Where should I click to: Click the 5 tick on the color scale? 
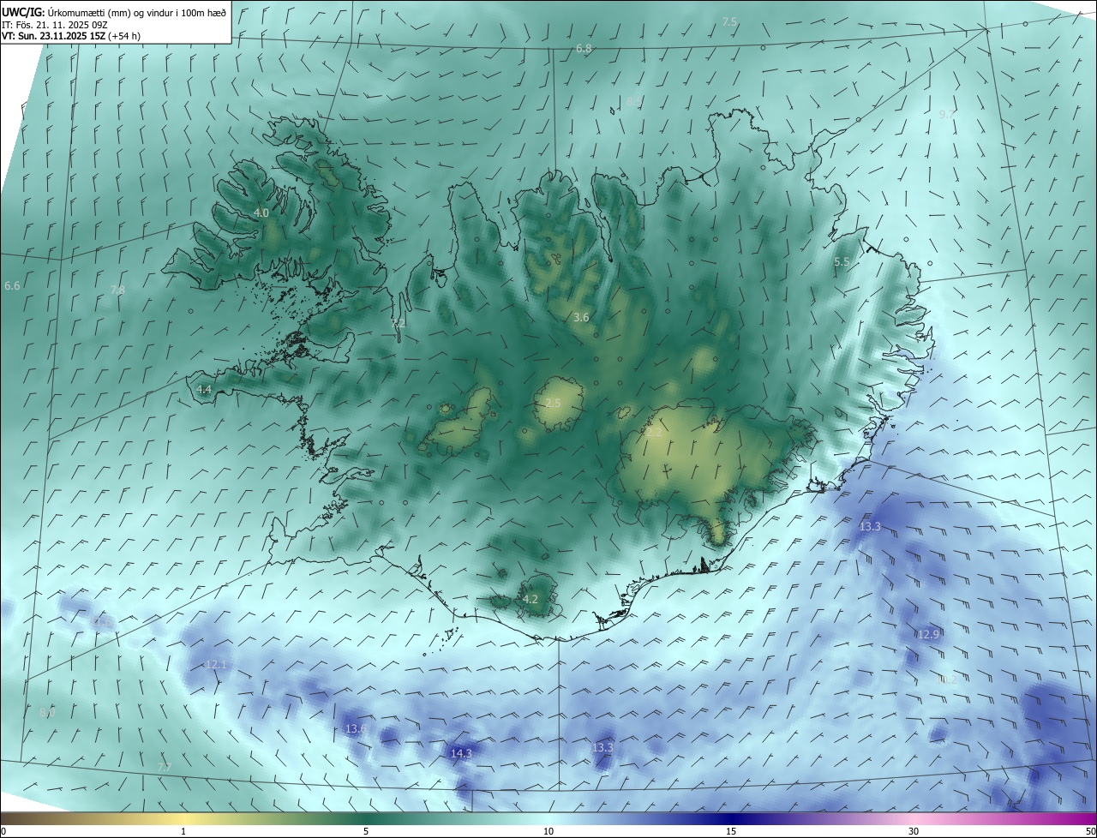click(x=366, y=831)
